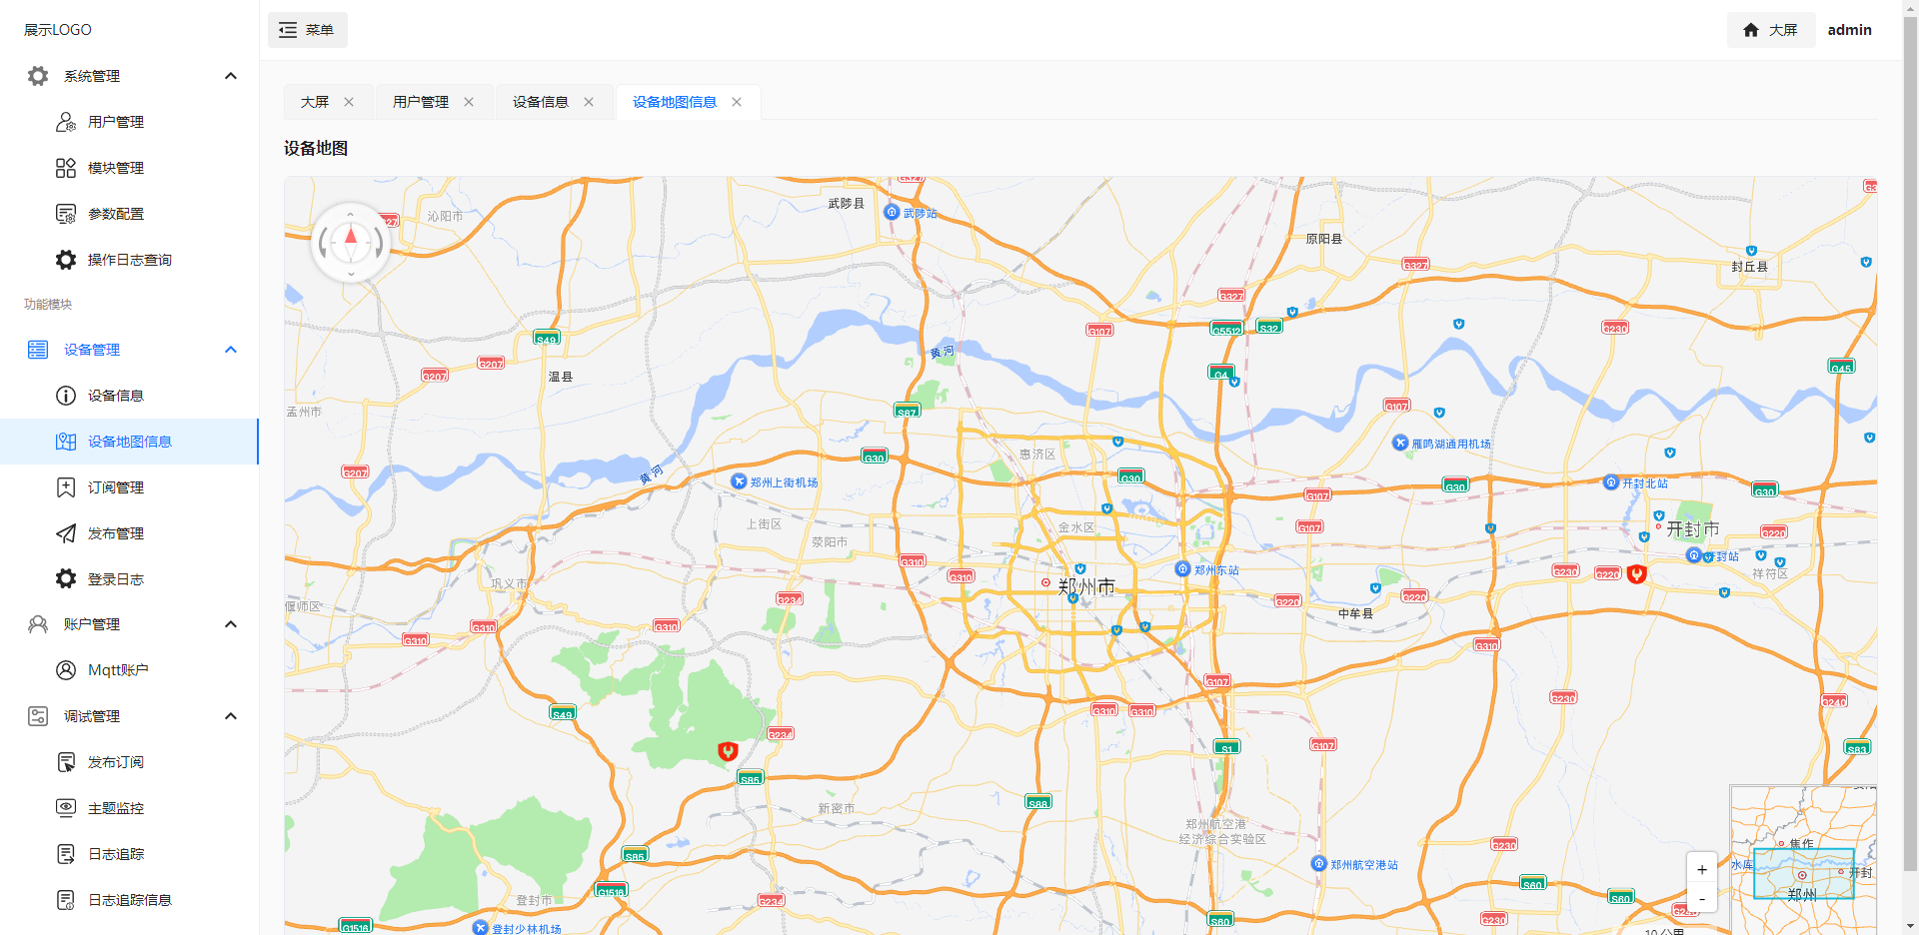The image size is (1919, 935).
Task: Collapse the 设备管理 menu group
Action: coord(231,350)
